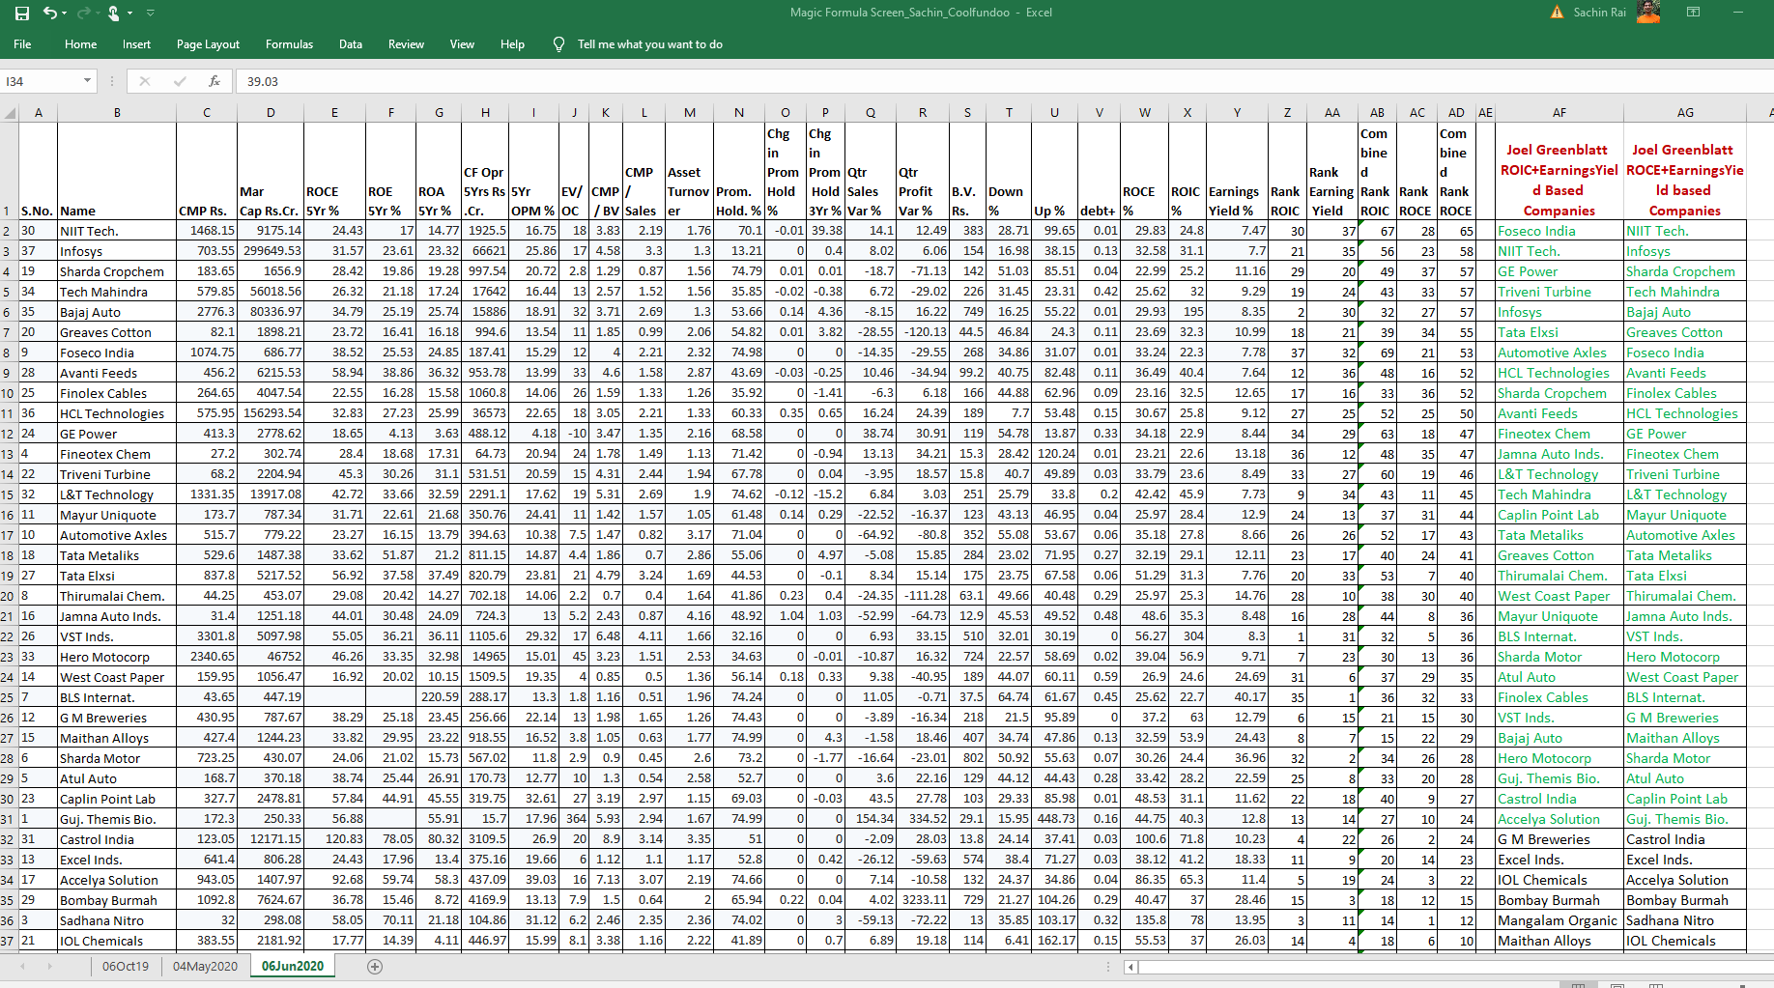Select row header 34
Screen dimensions: 1774x988
coord(8,880)
